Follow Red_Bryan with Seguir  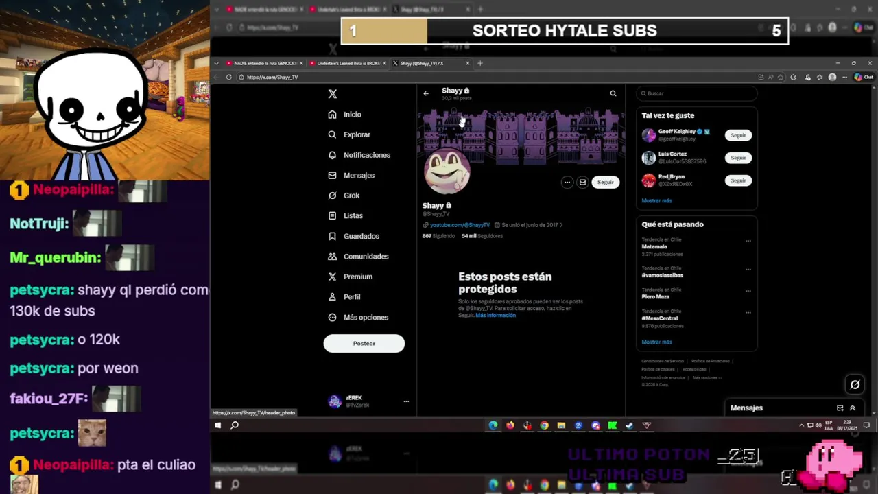tap(738, 180)
